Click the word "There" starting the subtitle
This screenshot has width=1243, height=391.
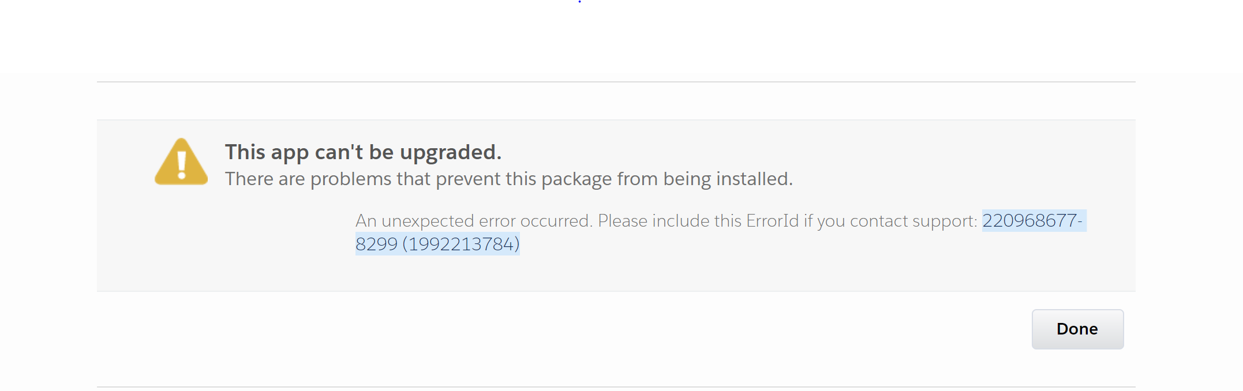(249, 179)
